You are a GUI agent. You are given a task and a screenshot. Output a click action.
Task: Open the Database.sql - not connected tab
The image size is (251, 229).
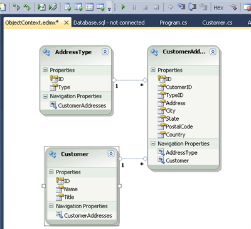coord(109,23)
